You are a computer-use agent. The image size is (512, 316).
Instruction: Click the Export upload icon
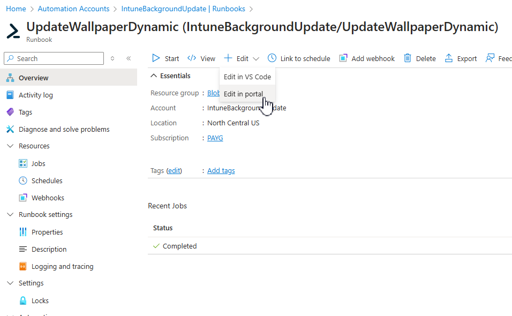coord(449,58)
